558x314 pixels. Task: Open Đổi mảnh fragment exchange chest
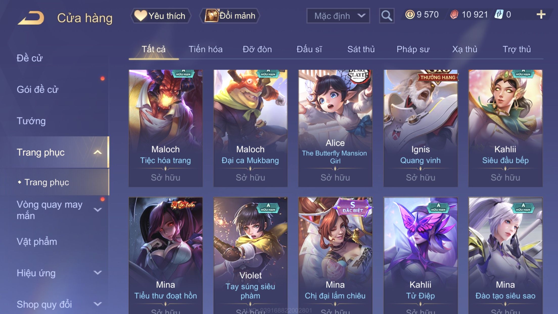tap(230, 16)
